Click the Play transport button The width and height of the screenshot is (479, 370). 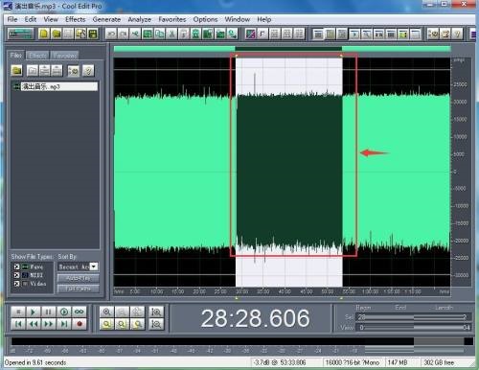(x=34, y=312)
